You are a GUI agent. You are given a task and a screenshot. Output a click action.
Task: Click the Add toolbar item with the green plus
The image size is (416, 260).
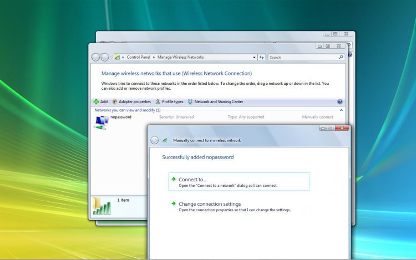click(x=100, y=101)
